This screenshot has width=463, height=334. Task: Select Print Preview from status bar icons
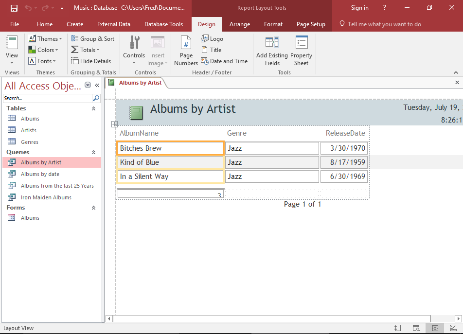pyautogui.click(x=416, y=328)
